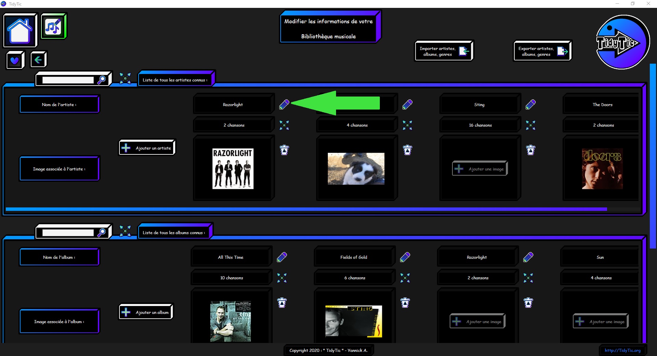The height and width of the screenshot is (356, 657).
Task: Click the dog photo artist image
Action: click(x=356, y=168)
